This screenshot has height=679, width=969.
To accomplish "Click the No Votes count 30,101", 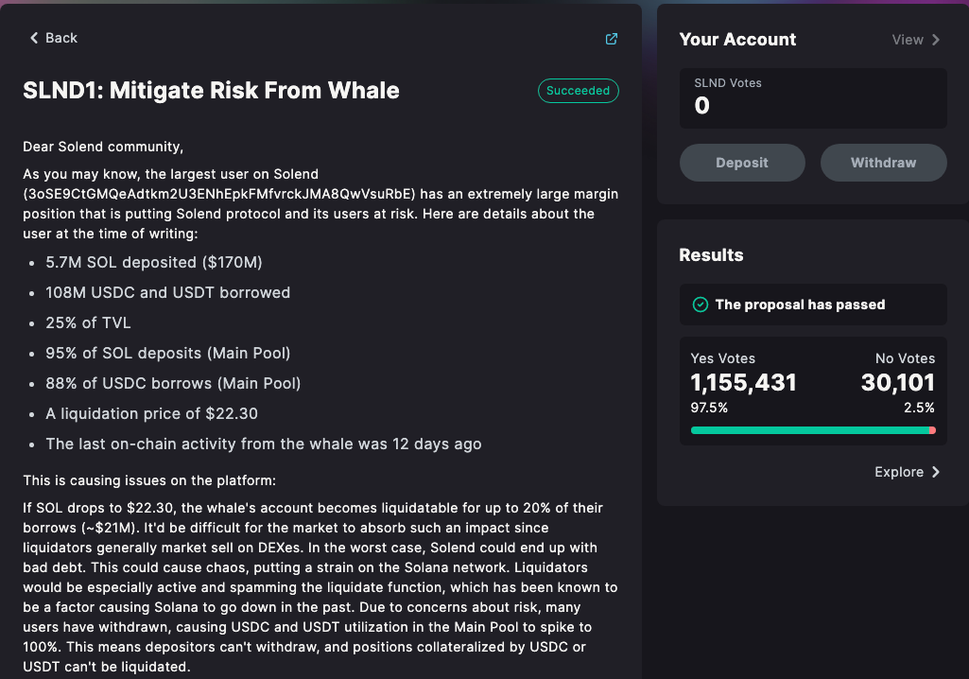I will tap(897, 383).
